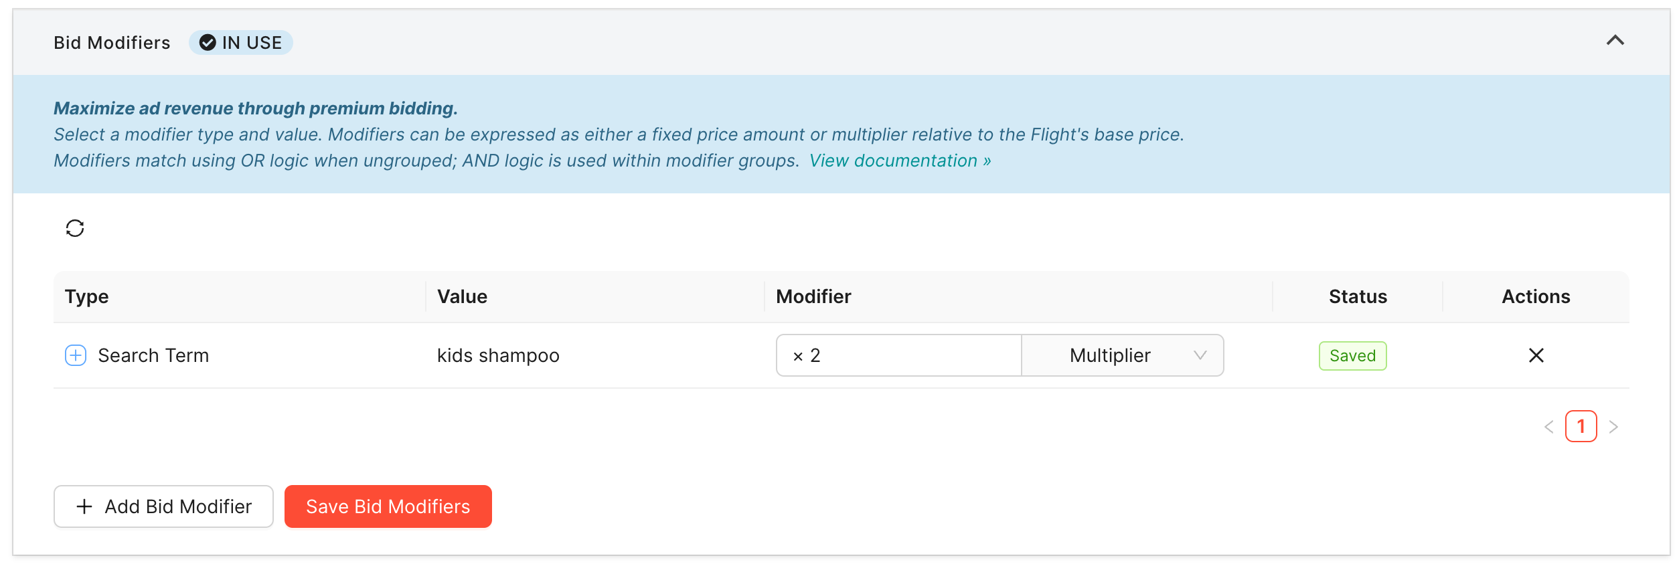Click the IN USE status badge

(241, 43)
